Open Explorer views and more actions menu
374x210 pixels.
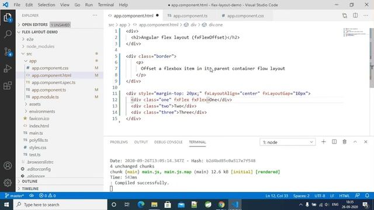pyautogui.click(x=95, y=15)
